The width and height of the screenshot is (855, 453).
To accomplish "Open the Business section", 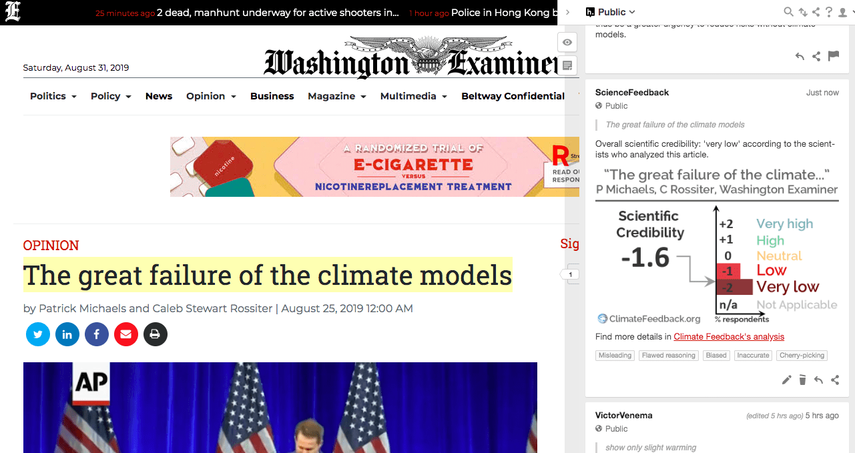I will (272, 96).
